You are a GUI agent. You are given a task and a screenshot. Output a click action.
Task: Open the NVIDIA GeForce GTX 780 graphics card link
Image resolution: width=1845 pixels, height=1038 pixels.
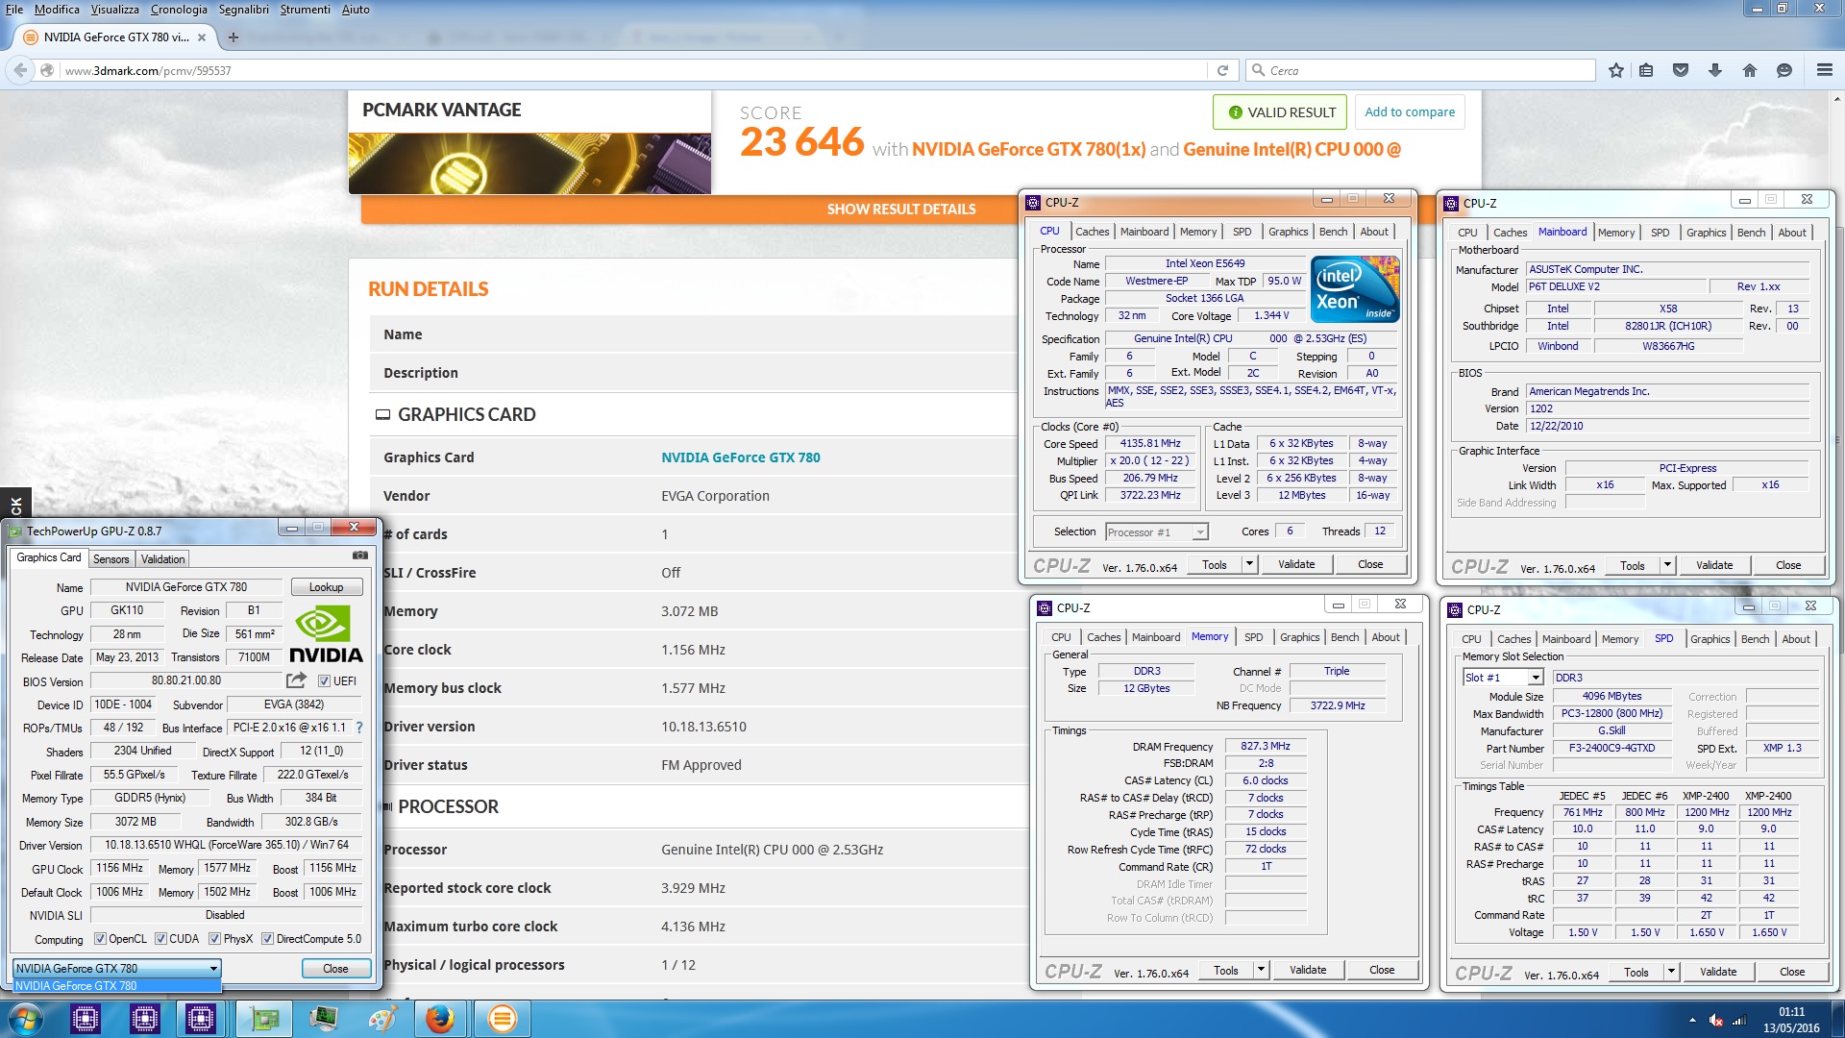point(740,457)
